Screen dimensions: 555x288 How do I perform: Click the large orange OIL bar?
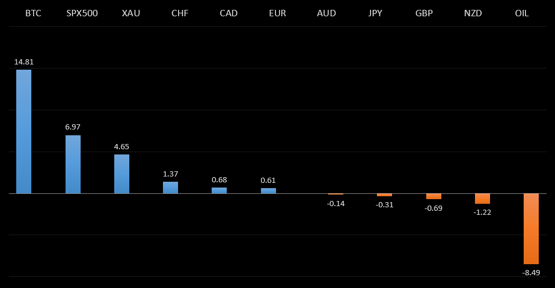coord(531,229)
